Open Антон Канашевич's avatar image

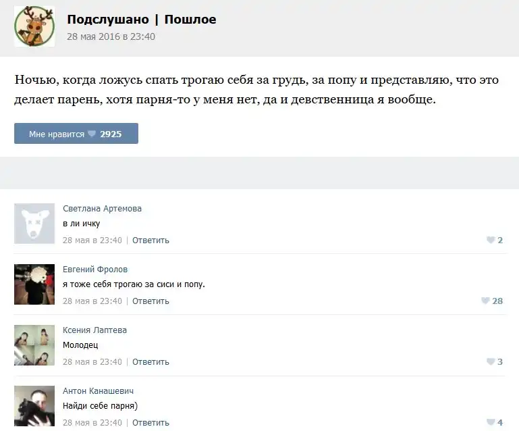[34, 406]
